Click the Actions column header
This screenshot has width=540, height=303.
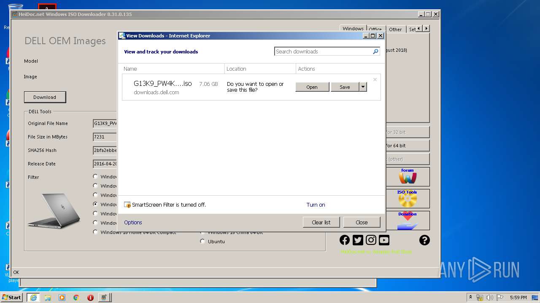click(x=340, y=69)
